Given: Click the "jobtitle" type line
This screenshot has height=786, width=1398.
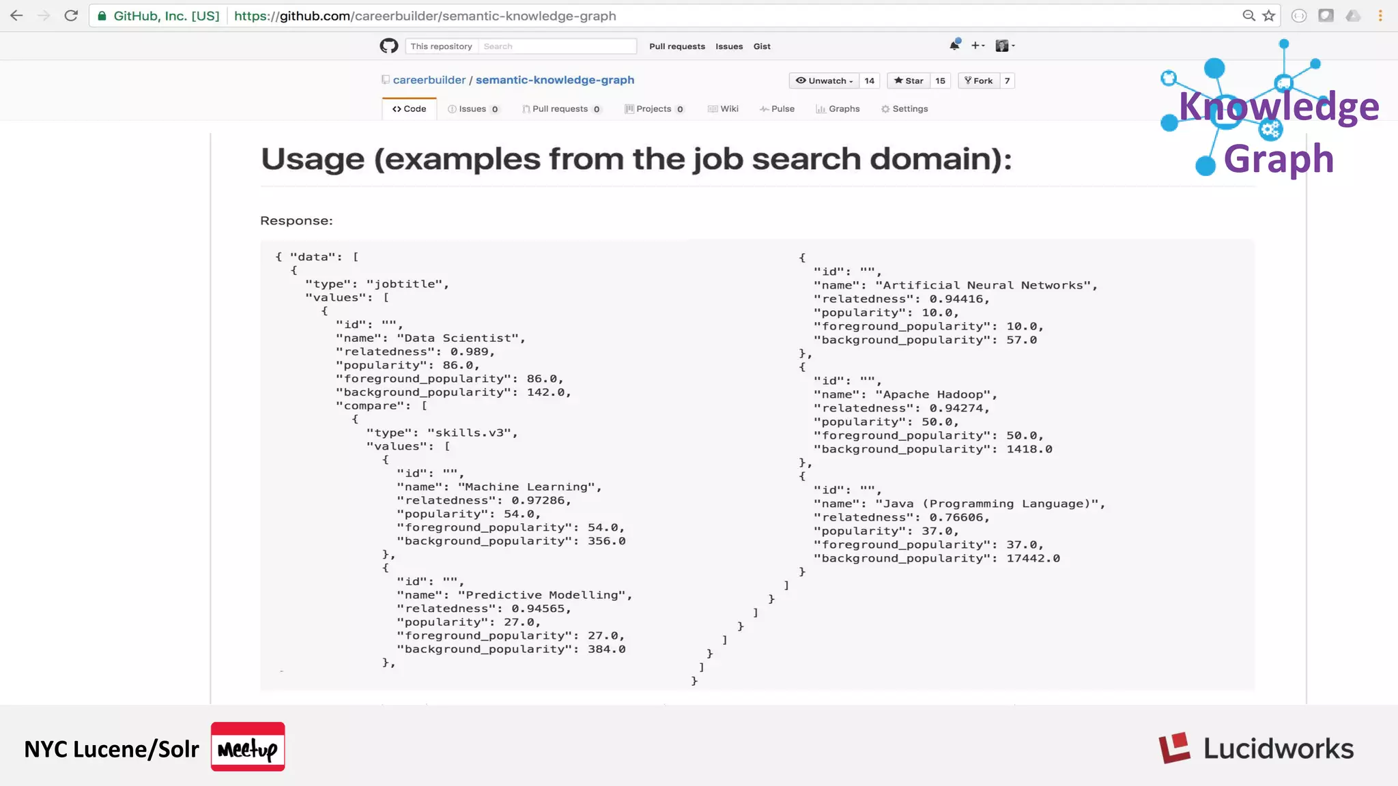Looking at the screenshot, I should tap(377, 284).
